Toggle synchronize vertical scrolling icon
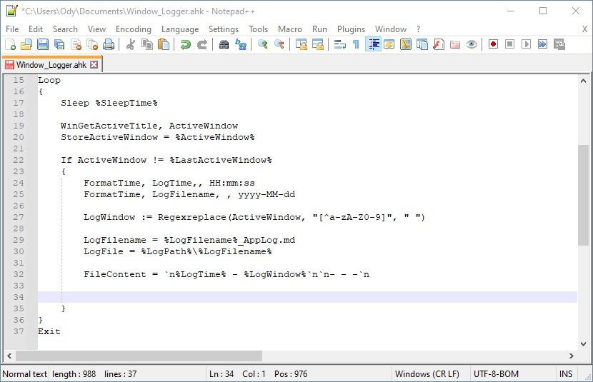This screenshot has width=593, height=382. point(301,44)
